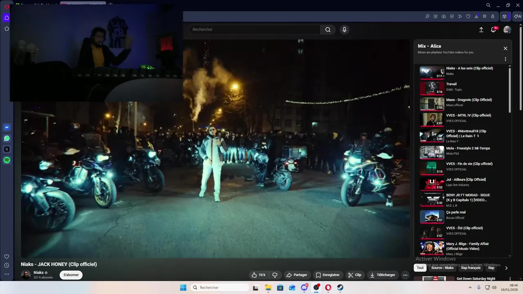Viewport: 523px width, 294px height.
Task: Open the video's more actions ellipsis
Action: 405,275
